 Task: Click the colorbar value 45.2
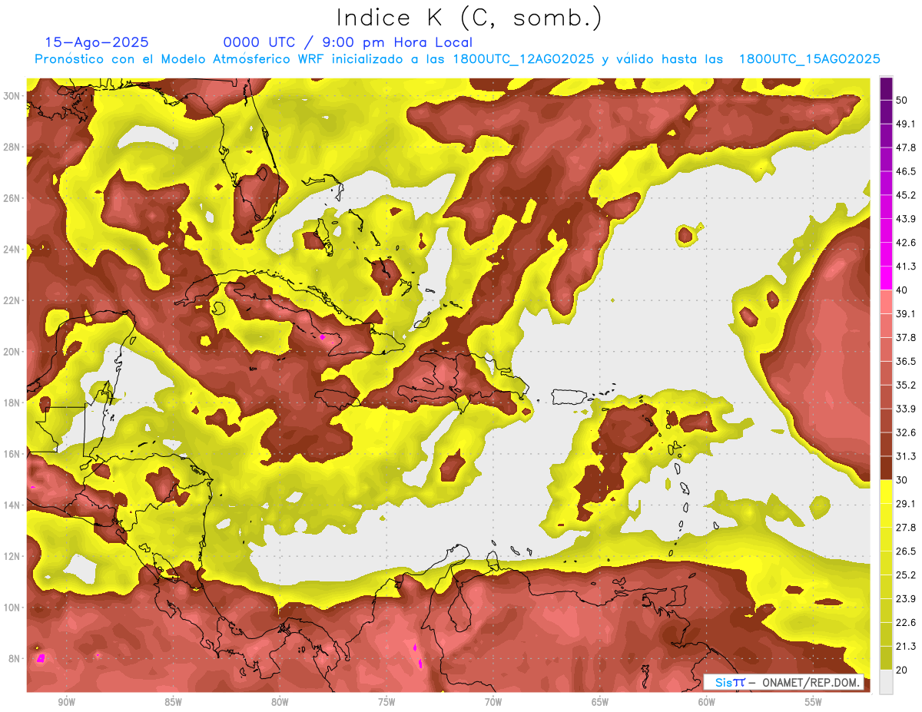(905, 195)
